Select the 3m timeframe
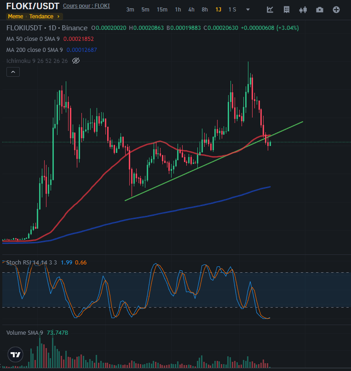The width and height of the screenshot is (351, 371). [130, 10]
